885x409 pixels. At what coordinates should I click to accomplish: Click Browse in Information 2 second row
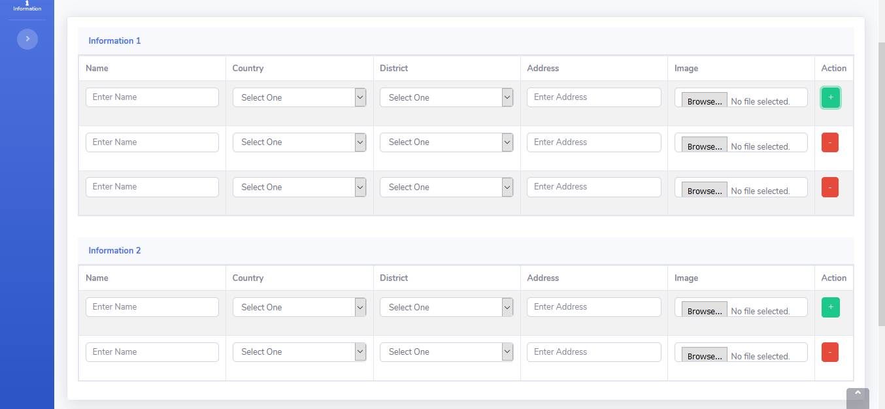click(704, 356)
